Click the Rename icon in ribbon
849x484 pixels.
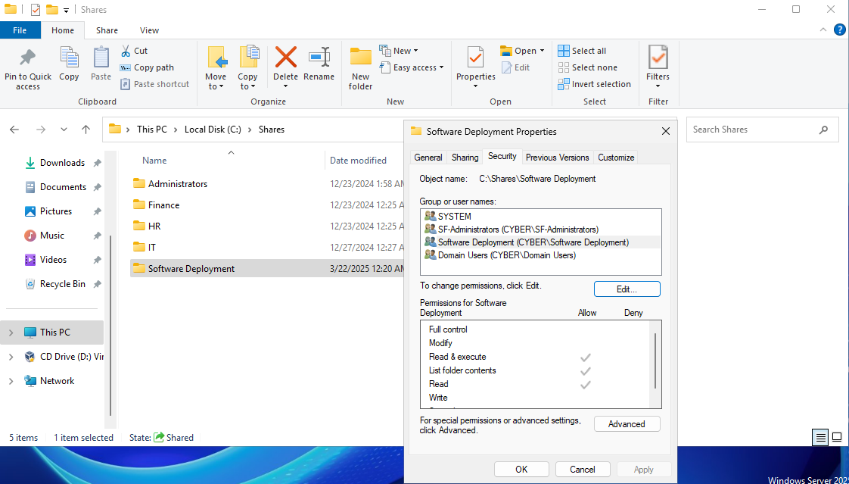[319, 59]
